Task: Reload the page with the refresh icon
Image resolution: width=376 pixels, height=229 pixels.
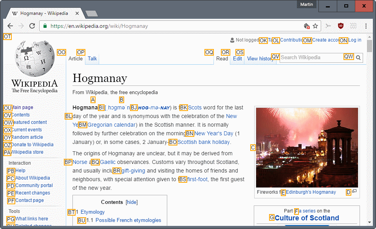Action: (33, 26)
